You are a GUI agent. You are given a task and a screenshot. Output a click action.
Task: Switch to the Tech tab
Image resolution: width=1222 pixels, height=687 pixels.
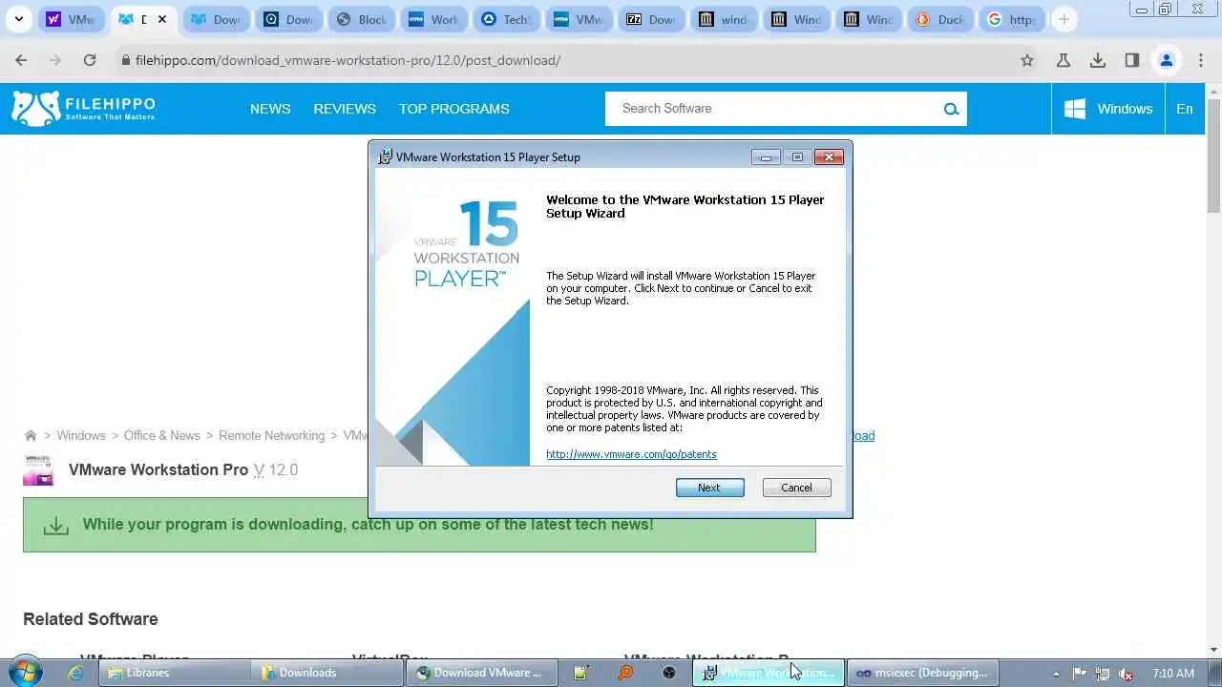[507, 19]
